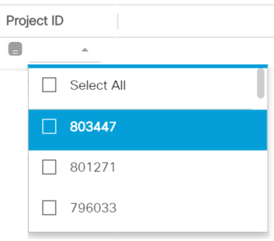This screenshot has width=274, height=241.
Task: Tick the checkbox for project 796033
Action: click(x=49, y=208)
